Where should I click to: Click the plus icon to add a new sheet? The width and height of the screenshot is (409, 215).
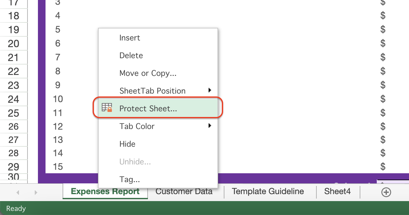(386, 192)
